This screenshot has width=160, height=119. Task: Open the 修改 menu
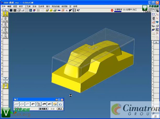click(x=21, y=7)
